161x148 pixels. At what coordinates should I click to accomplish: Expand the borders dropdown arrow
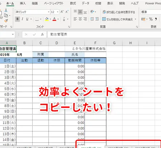click(x=41, y=19)
